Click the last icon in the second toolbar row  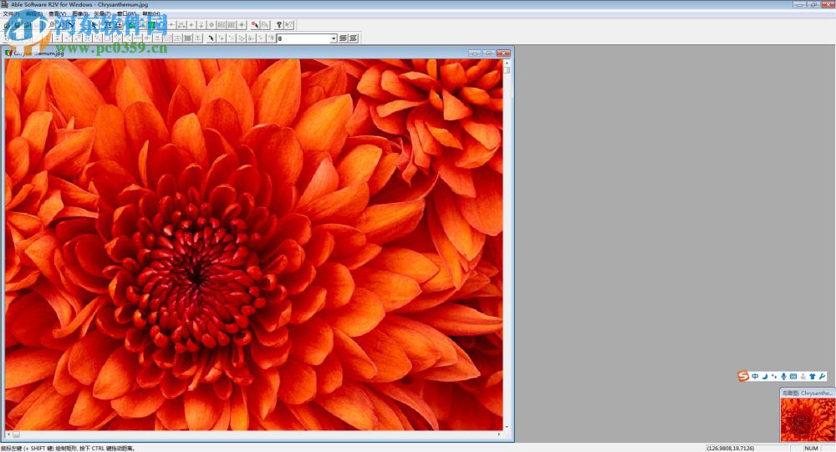point(353,38)
